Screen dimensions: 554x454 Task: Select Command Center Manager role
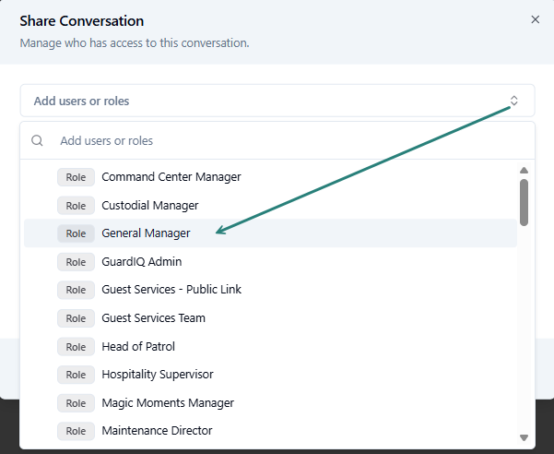point(171,177)
